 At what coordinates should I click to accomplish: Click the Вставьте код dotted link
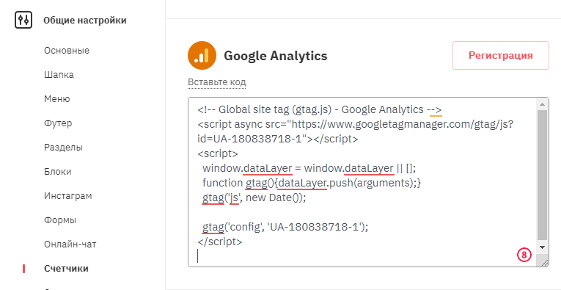point(217,82)
